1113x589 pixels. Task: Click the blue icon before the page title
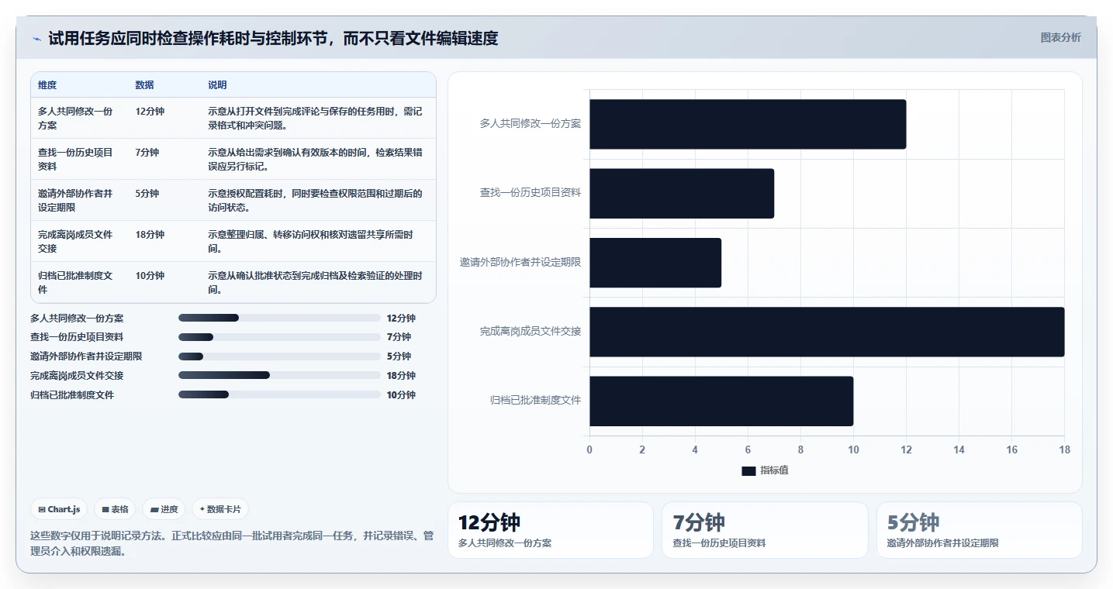pos(36,38)
